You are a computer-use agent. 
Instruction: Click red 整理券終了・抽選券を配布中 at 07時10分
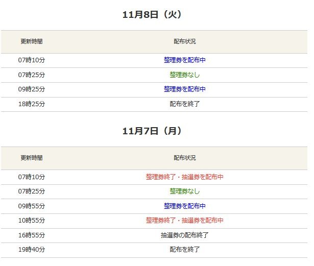(184, 177)
